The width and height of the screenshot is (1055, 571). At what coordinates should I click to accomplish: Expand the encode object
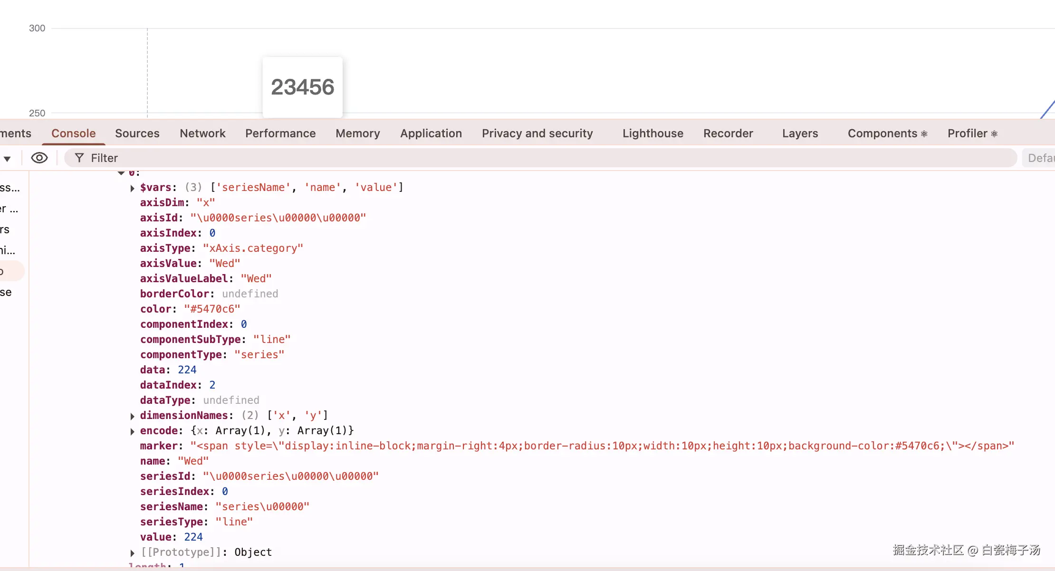pyautogui.click(x=132, y=431)
